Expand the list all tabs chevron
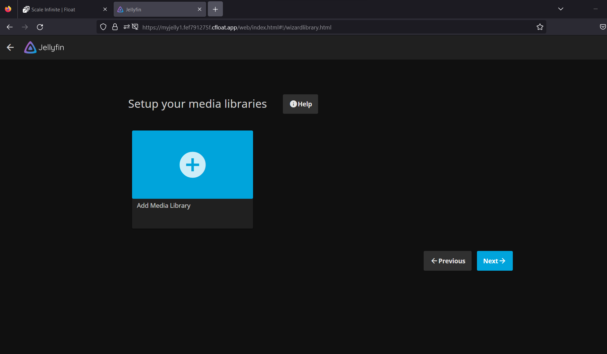 pos(561,9)
